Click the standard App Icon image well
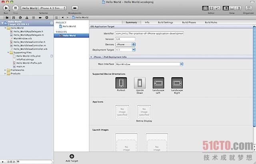256x164 pixels. click(122, 112)
